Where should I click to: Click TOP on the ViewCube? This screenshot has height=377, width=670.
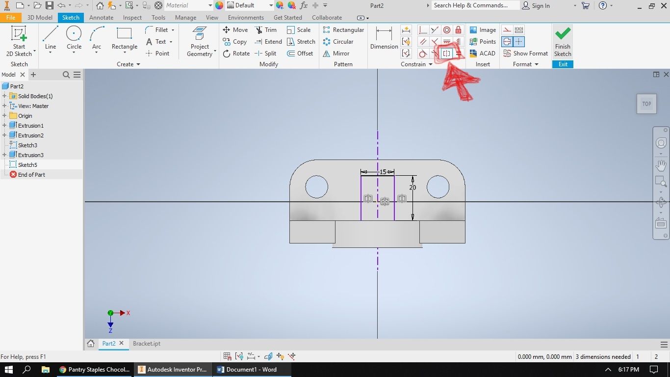coord(646,104)
